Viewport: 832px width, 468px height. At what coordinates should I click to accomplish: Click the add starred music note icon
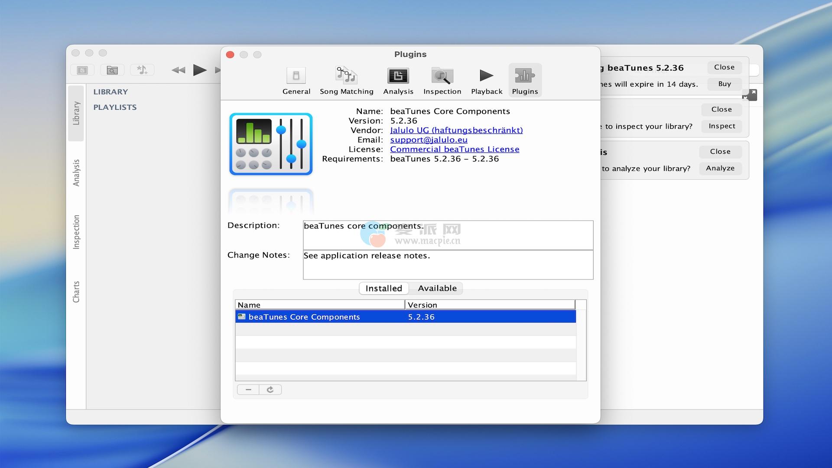(142, 70)
